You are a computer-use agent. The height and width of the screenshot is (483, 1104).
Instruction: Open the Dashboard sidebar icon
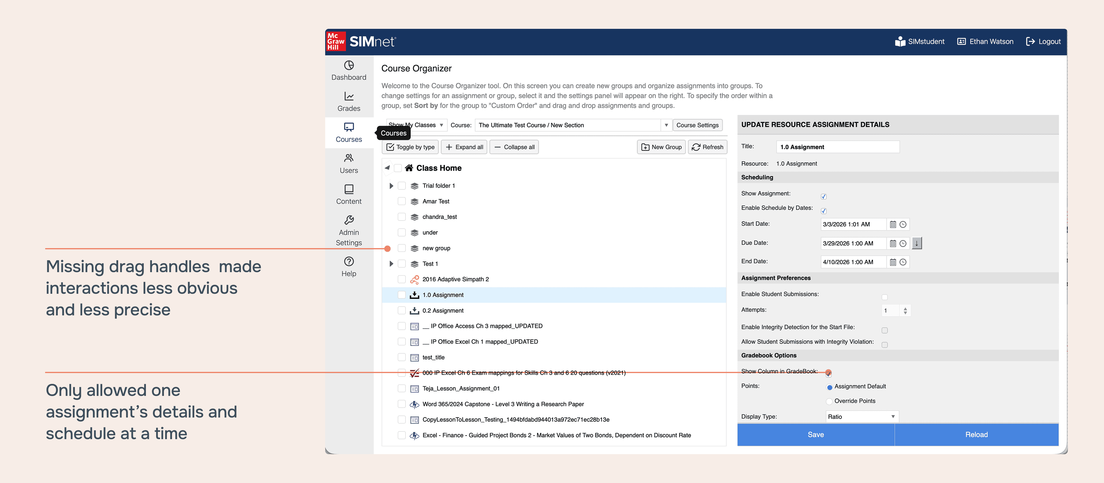pyautogui.click(x=348, y=65)
